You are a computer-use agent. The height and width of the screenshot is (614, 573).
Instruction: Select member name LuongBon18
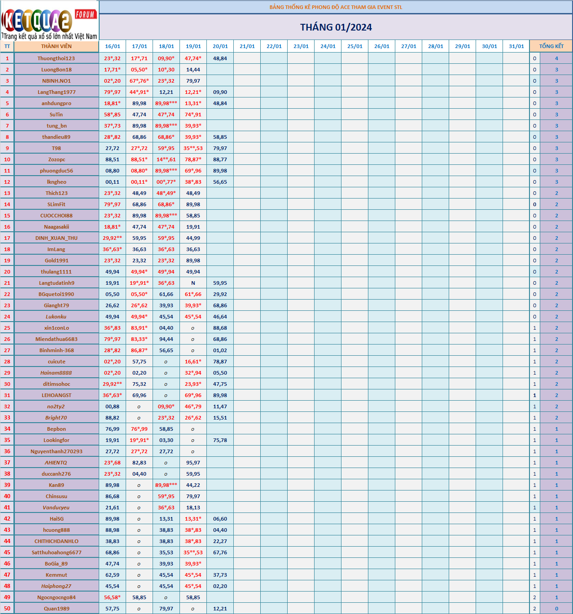57,70
